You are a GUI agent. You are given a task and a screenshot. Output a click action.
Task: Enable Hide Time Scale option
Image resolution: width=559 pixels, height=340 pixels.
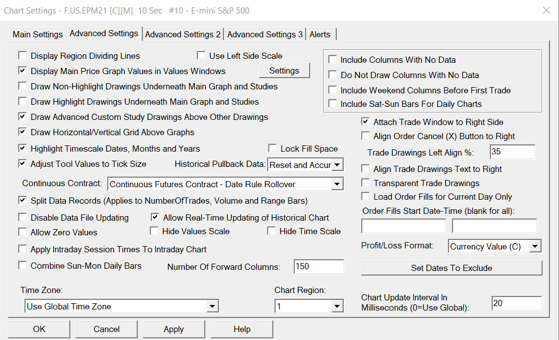(x=272, y=231)
